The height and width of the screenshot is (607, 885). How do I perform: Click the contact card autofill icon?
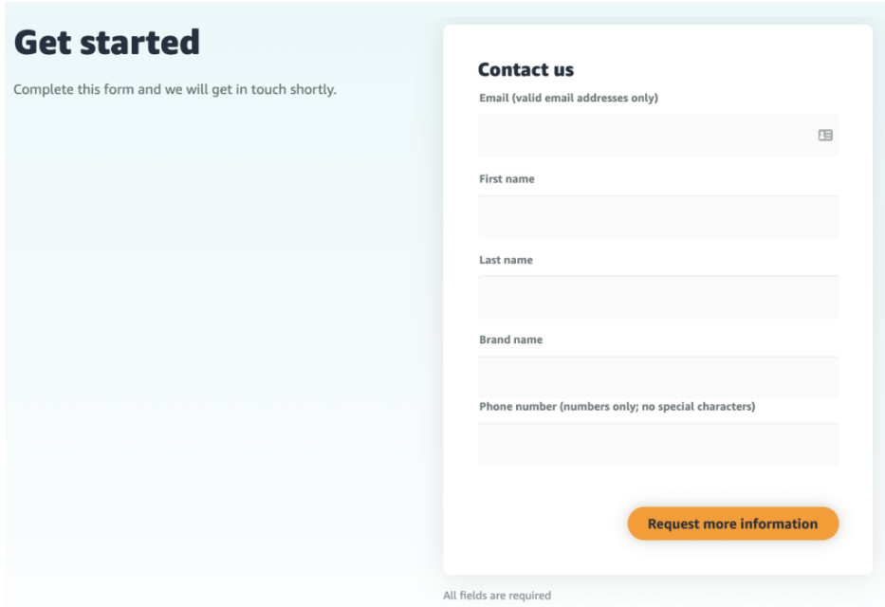825,136
